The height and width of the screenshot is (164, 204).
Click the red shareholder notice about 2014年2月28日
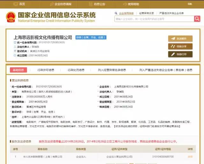coord(108,141)
